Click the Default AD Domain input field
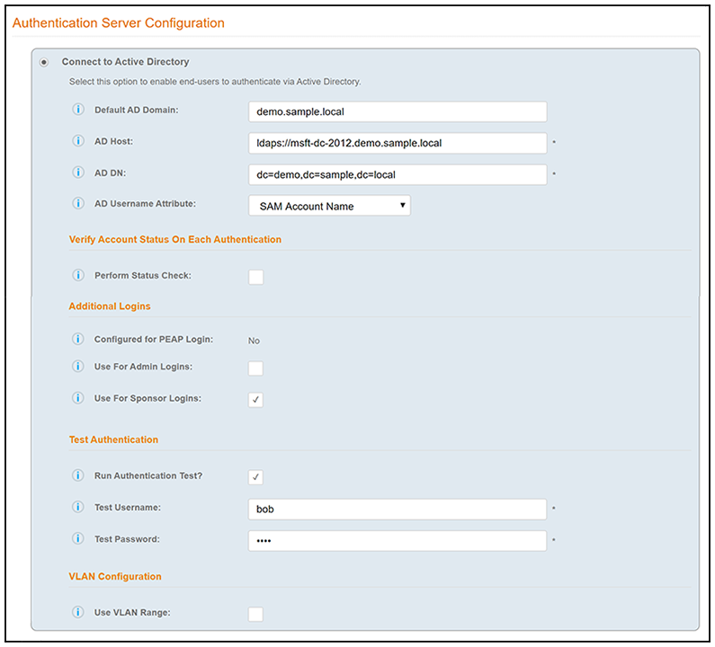The height and width of the screenshot is (647, 715). point(398,111)
